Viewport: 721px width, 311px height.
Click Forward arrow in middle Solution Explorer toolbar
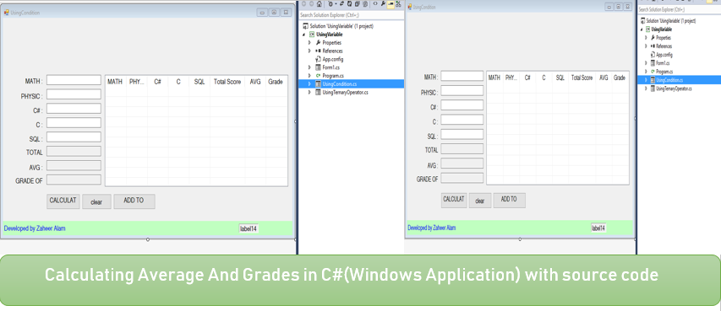(311, 3)
